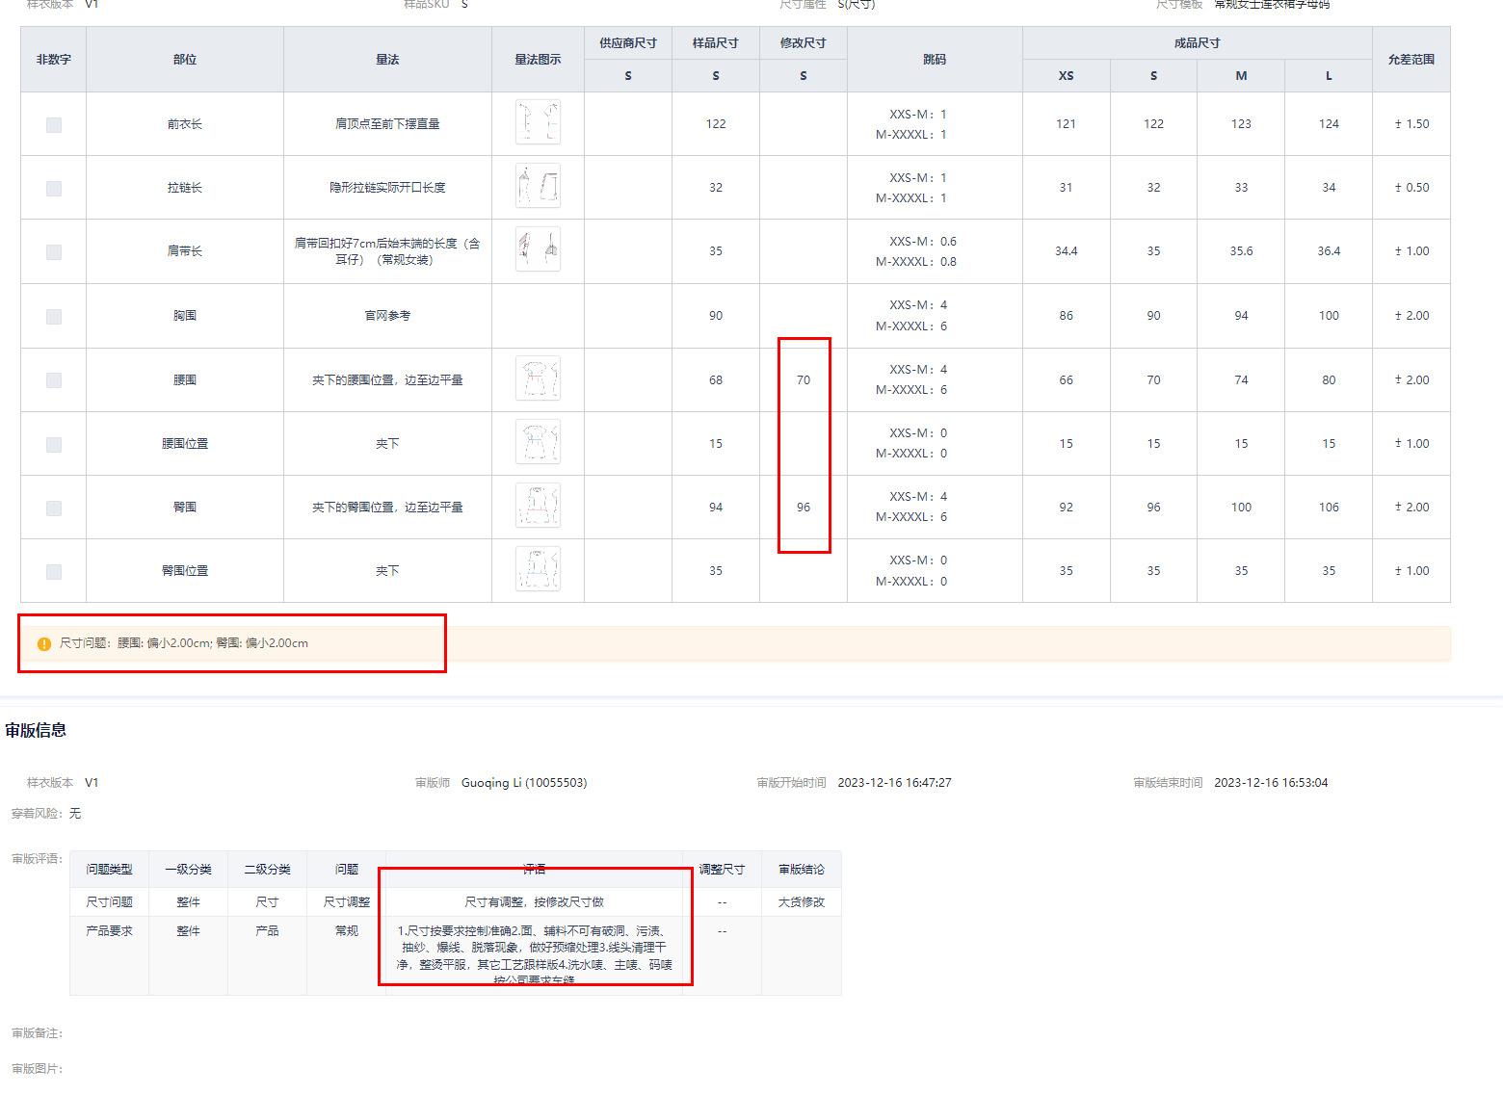Open 拉链长 measurement diagram thumbnail
Screen dimensions: 1503x1095
[x=538, y=186]
